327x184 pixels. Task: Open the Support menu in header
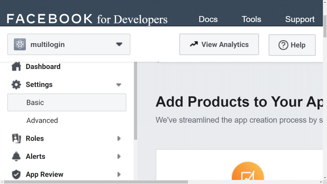[300, 19]
